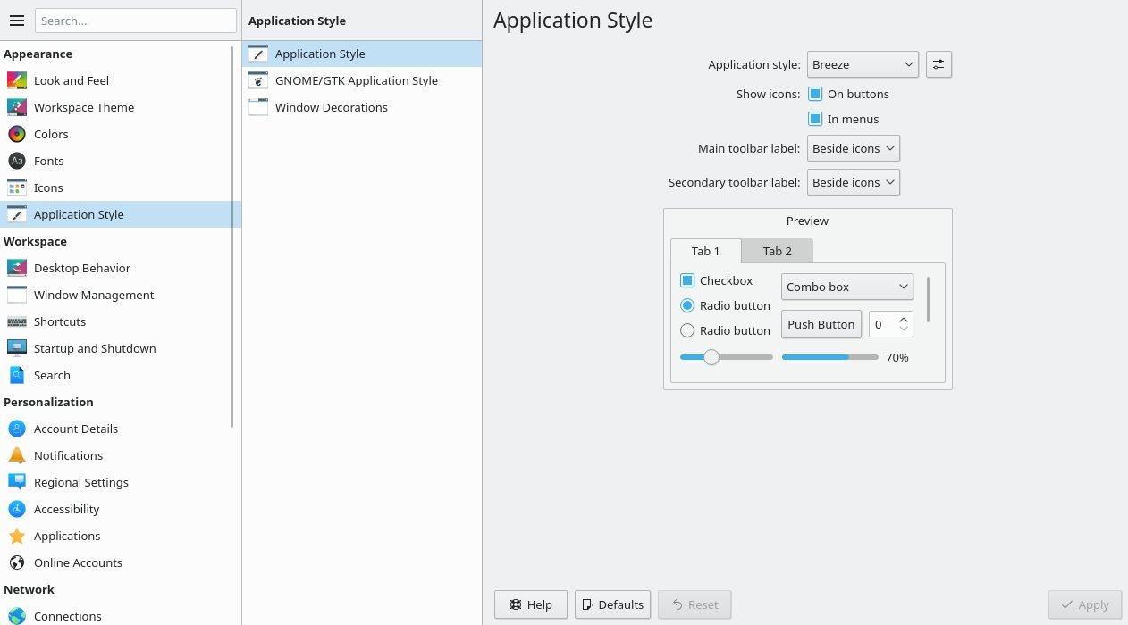The image size is (1128, 625).
Task: Click the Account Details icon
Action: point(17,429)
